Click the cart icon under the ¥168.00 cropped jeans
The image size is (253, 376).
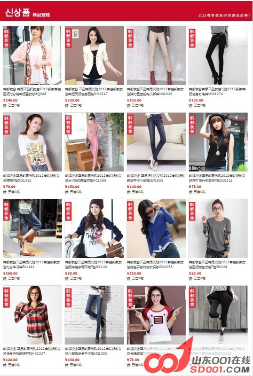(x=4, y=278)
